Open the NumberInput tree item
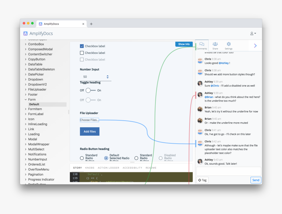282x214 pixels. point(37,159)
